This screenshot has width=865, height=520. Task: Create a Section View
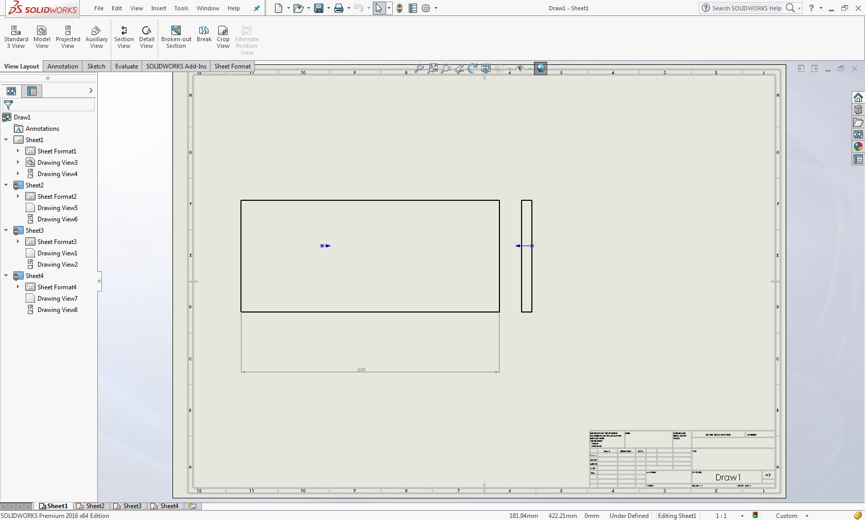click(124, 37)
